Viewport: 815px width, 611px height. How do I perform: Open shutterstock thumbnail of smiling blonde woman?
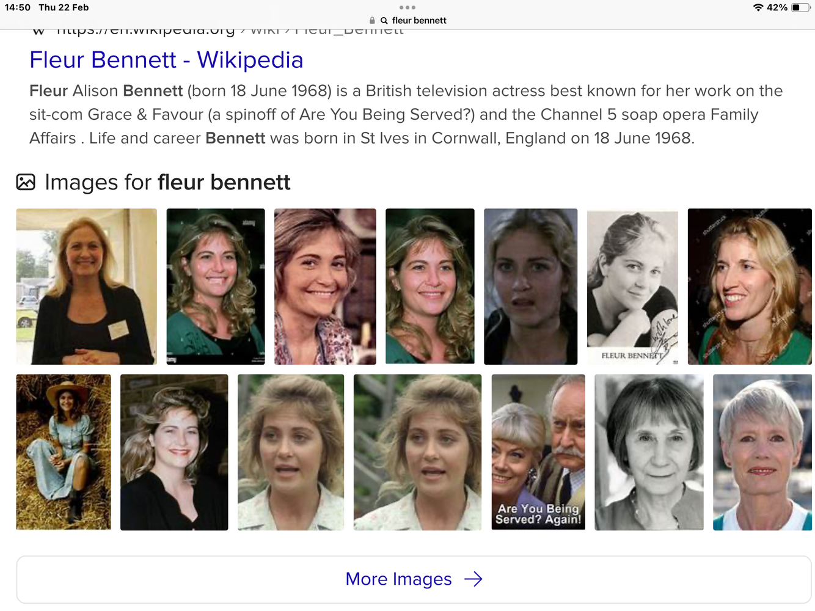(750, 287)
